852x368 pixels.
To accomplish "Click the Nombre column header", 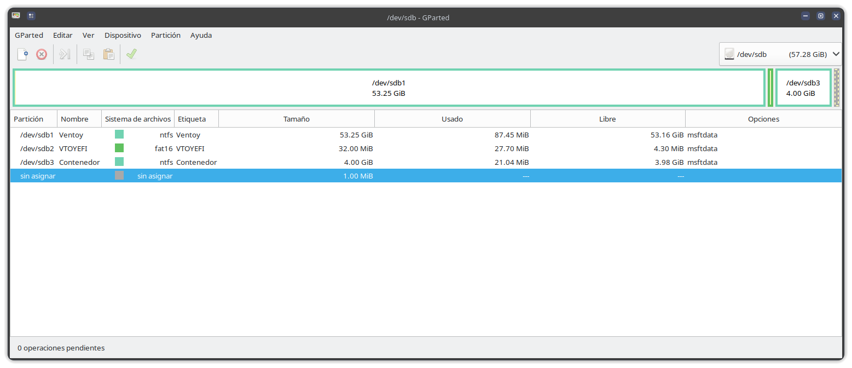I will 79,119.
